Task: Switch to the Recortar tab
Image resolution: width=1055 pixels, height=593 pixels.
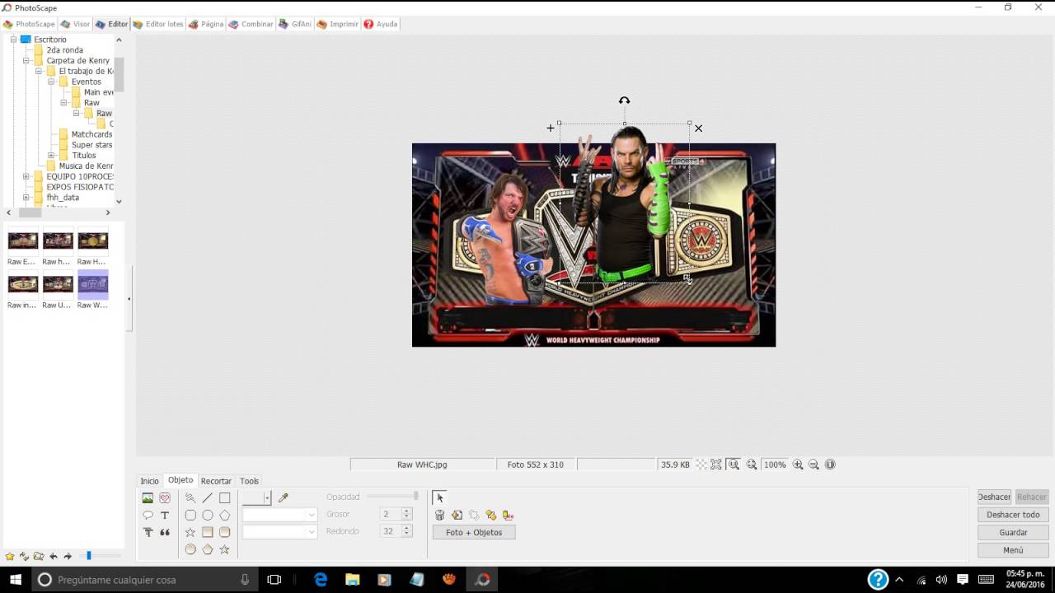Action: tap(216, 481)
